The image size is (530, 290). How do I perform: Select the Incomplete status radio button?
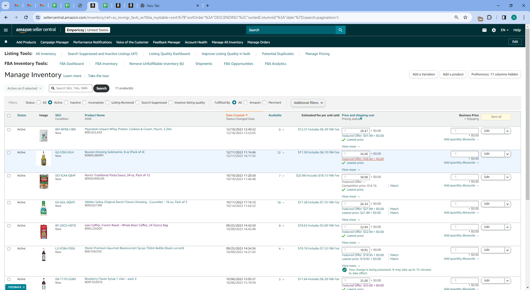click(x=84, y=102)
